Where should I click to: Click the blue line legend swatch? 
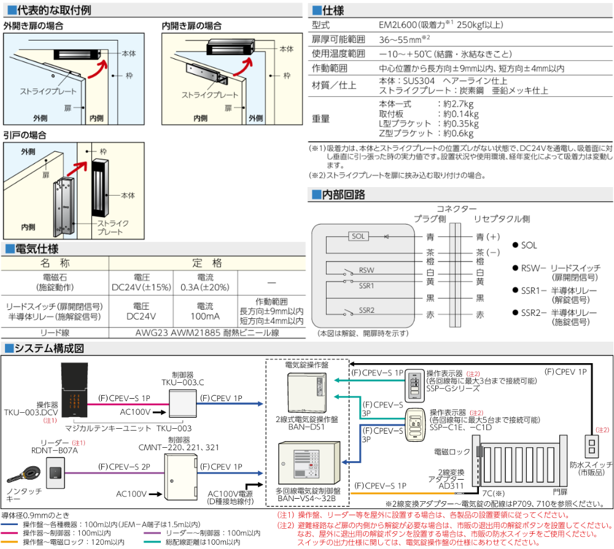coord(10,525)
